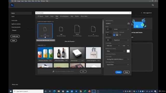Switch to the Mobile tab

click(x=77, y=16)
